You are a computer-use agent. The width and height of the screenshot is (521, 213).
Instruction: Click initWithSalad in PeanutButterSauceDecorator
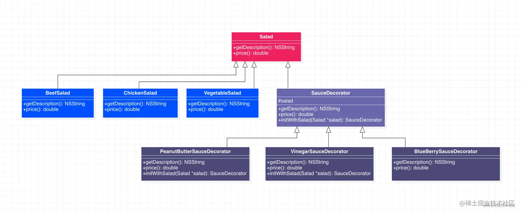(195, 173)
